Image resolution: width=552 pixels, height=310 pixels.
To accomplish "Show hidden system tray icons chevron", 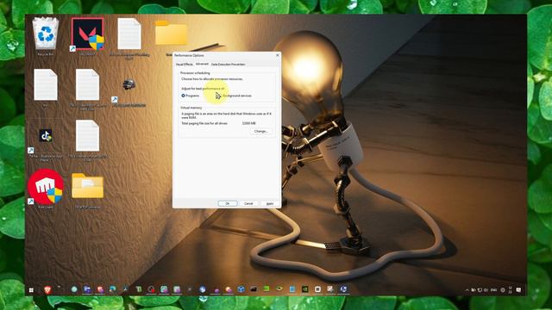I will point(467,290).
